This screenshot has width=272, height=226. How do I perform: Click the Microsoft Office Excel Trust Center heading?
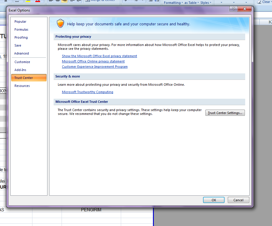pyautogui.click(x=82, y=102)
